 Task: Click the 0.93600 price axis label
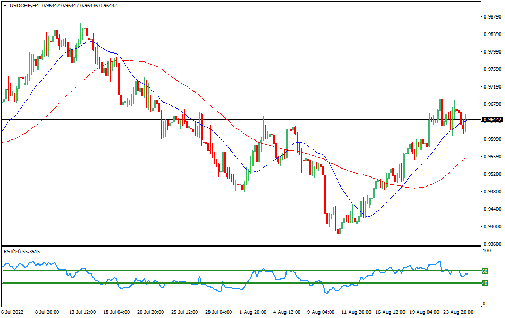click(491, 244)
